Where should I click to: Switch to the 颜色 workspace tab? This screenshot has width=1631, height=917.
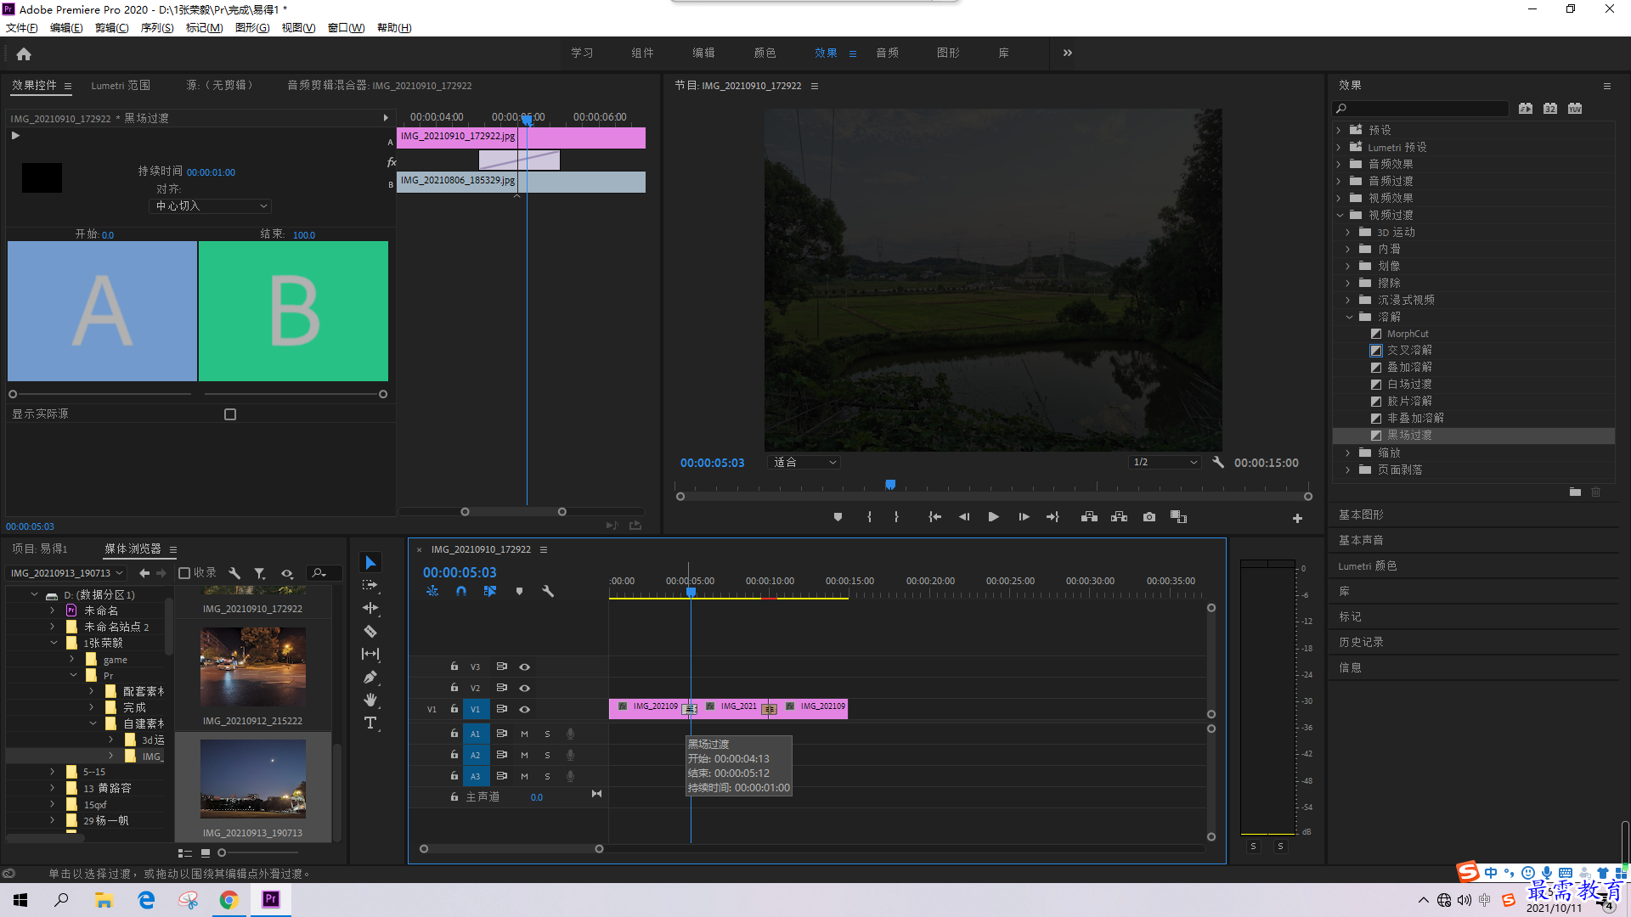point(765,53)
